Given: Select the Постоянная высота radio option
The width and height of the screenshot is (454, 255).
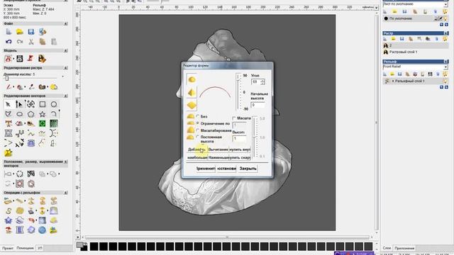Looking at the screenshot, I should [198, 137].
